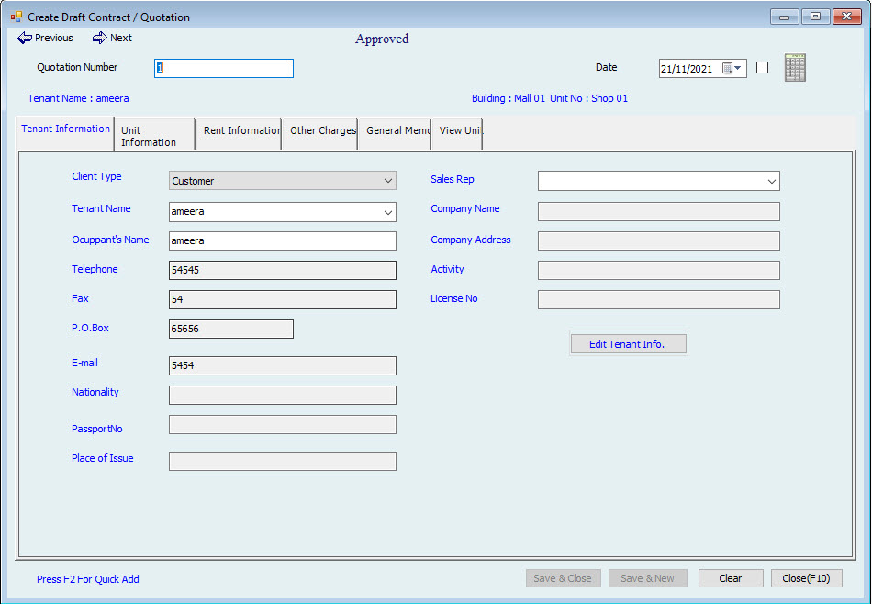The image size is (872, 604).
Task: Switch to Unit Information tab
Action: [x=154, y=136]
